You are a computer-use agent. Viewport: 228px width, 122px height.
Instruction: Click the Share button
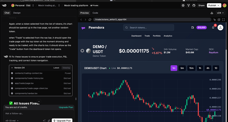[x=201, y=5]
